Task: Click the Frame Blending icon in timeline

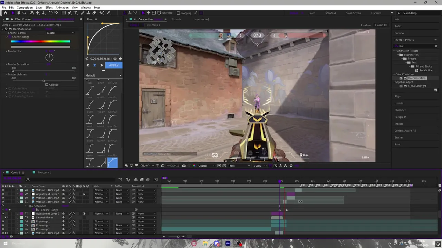Action: pos(142,179)
